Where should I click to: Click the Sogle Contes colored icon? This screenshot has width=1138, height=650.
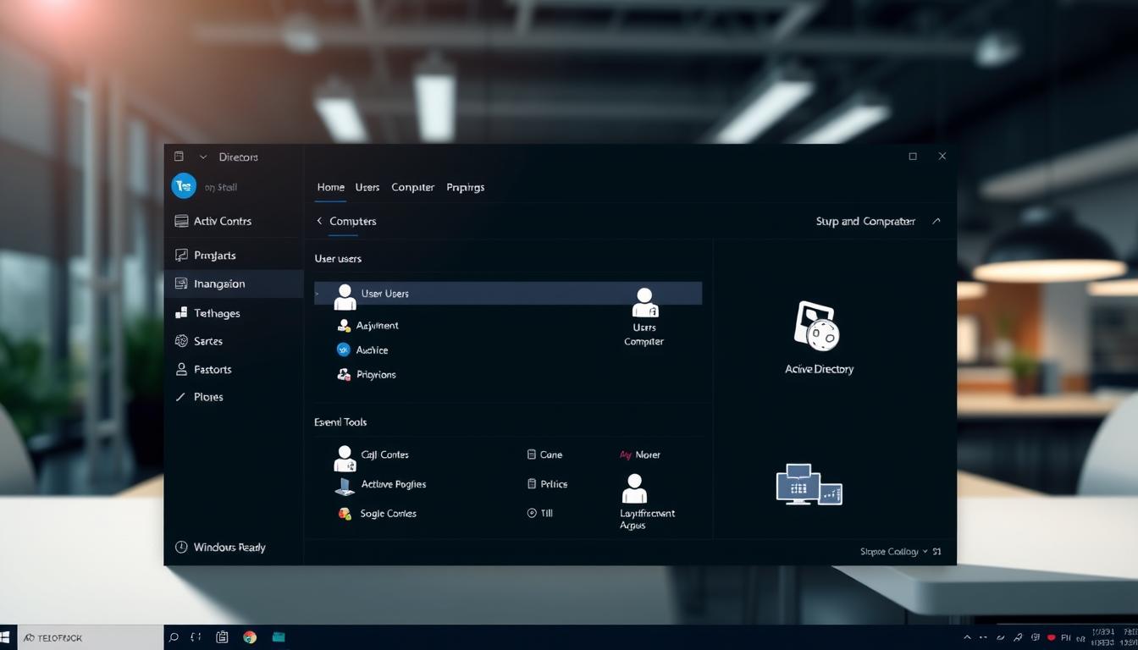343,513
